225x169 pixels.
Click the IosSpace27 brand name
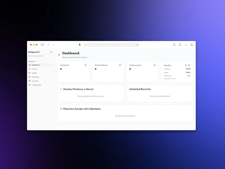coord(34,52)
